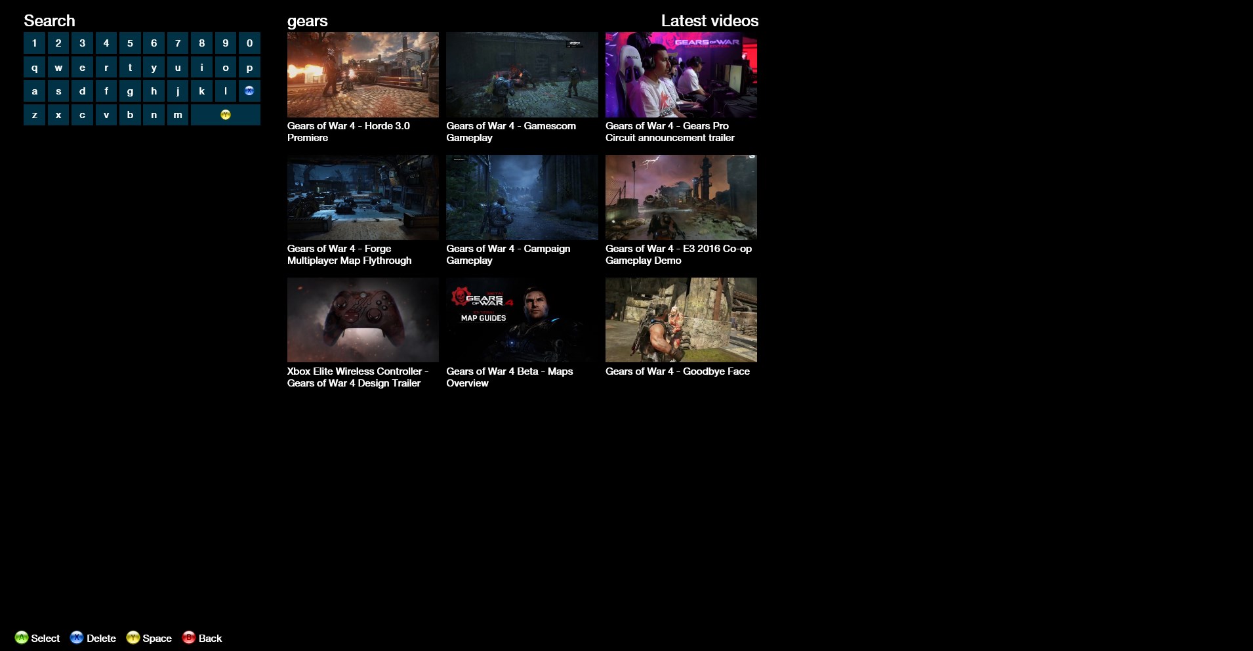Tap the number 5 key
Screen dimensions: 1253x651
coord(130,43)
